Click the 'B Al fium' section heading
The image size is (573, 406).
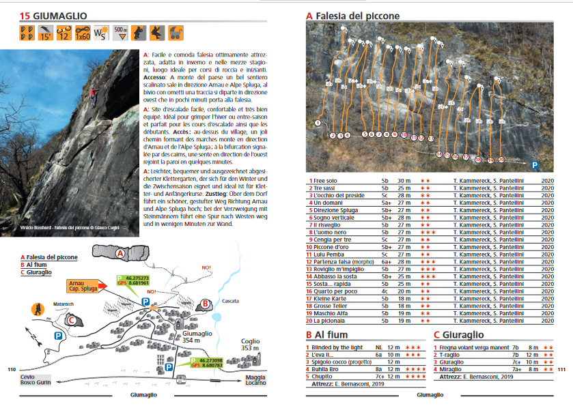pyautogui.click(x=326, y=335)
